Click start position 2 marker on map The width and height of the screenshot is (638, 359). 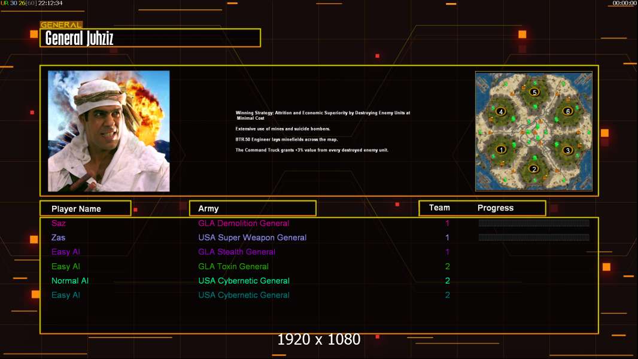pos(534,169)
